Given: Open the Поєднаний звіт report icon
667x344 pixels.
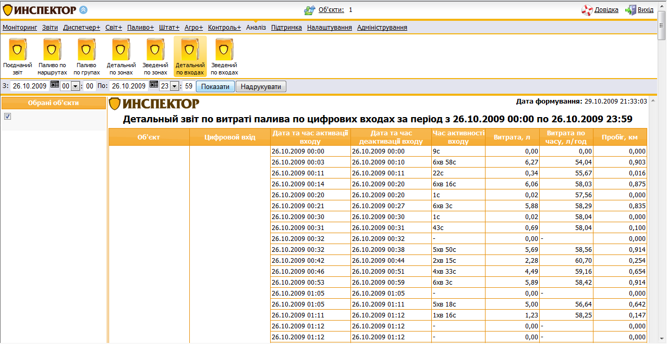Looking at the screenshot, I should point(18,49).
